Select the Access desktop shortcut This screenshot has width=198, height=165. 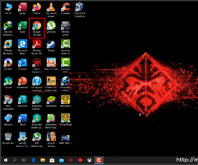click(23, 9)
